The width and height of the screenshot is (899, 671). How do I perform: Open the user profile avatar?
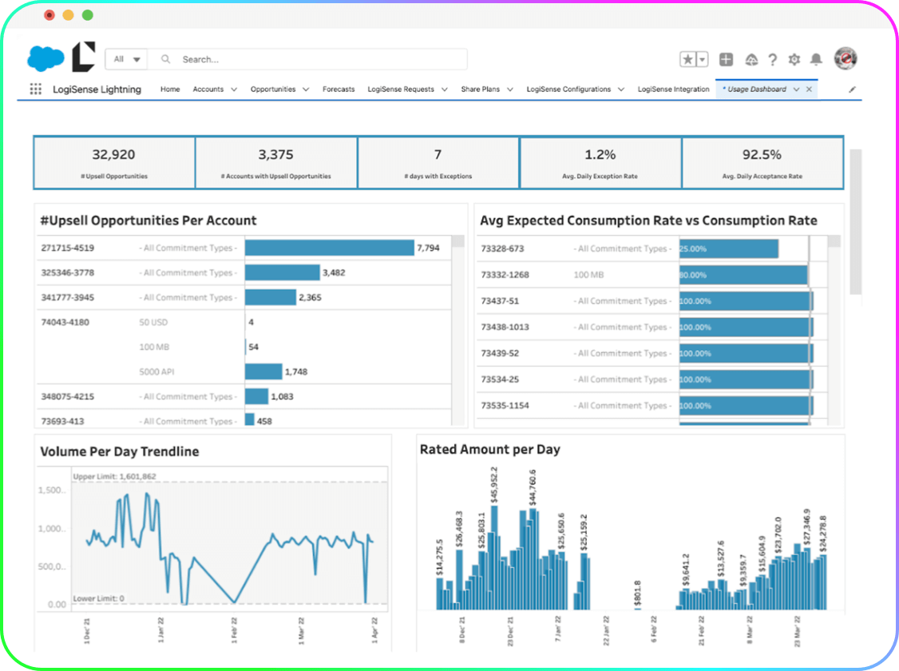coord(845,58)
